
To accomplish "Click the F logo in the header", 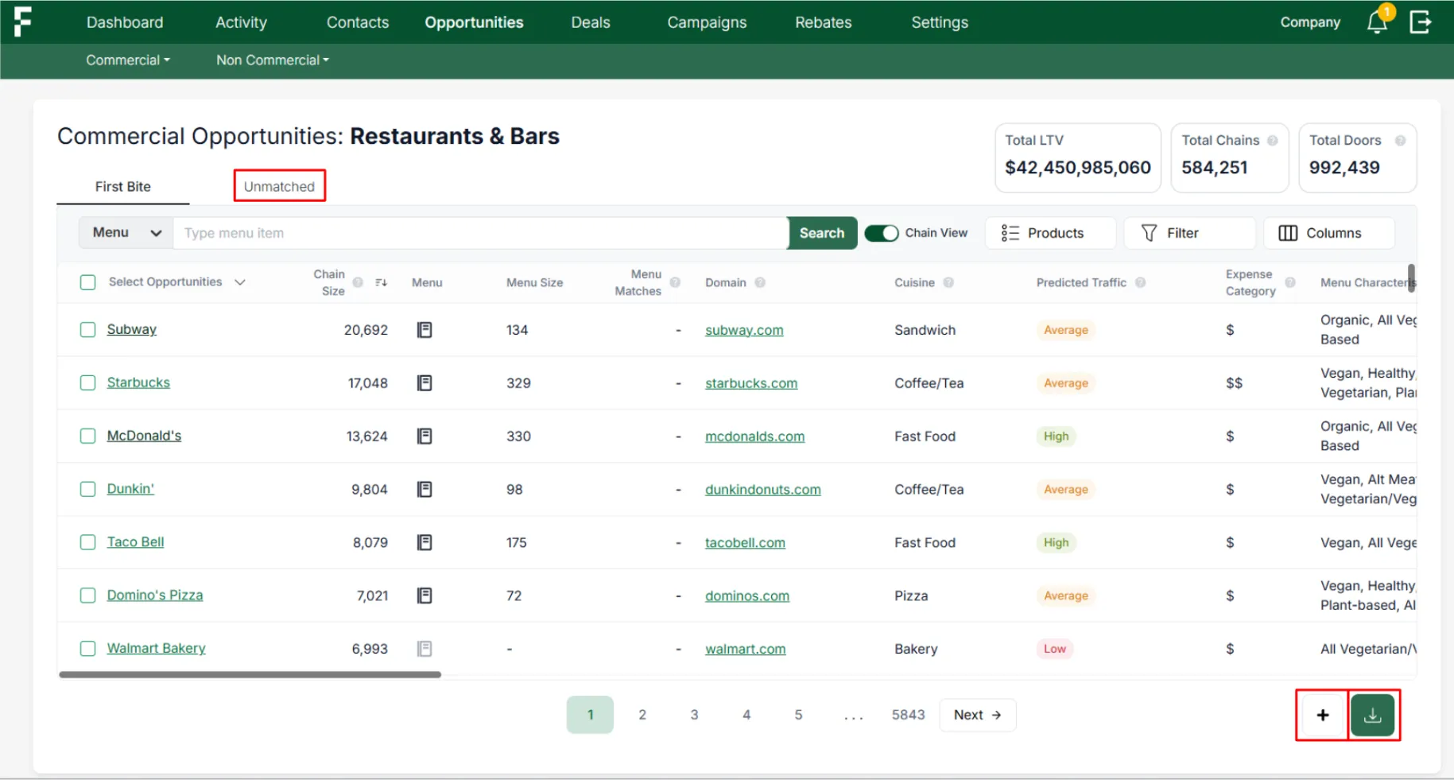I will coord(22,21).
